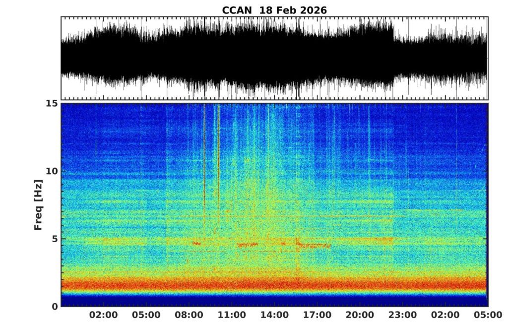
Task: Click the earliest 02:00 time axis label
Action: pos(104,315)
